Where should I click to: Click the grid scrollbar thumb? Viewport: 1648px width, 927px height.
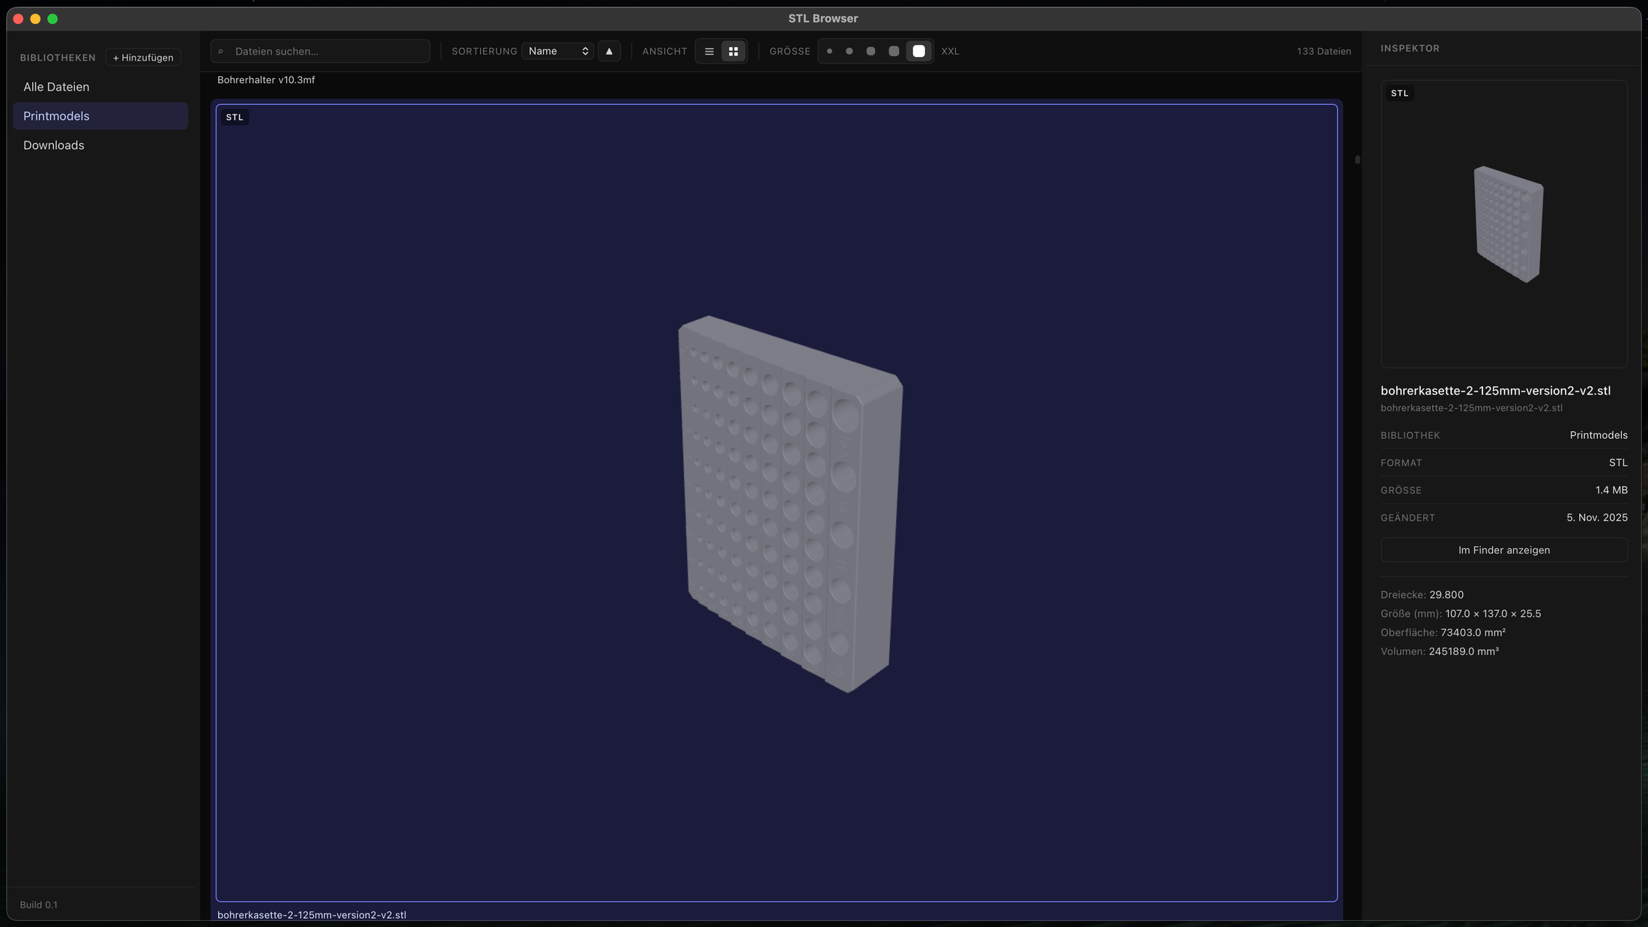(1357, 159)
